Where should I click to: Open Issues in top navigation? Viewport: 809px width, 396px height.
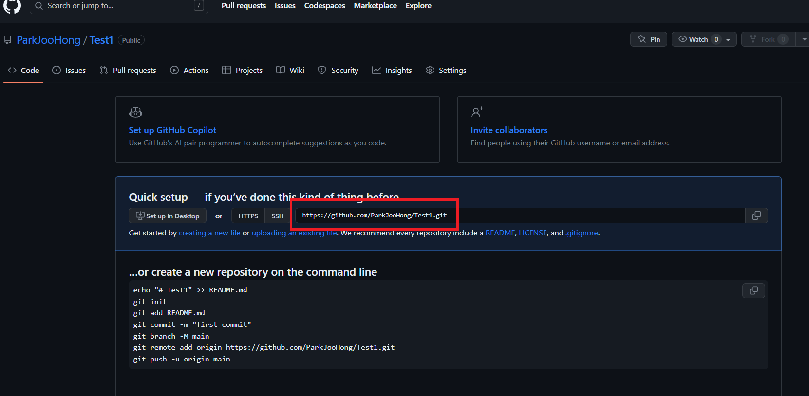tap(285, 6)
